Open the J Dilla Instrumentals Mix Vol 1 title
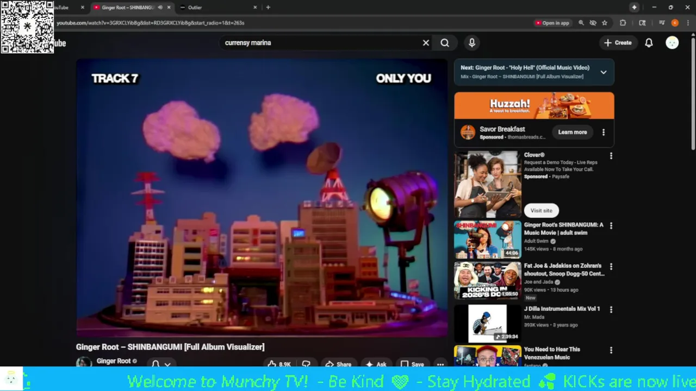Viewport: 696px width, 391px height. (x=562, y=309)
